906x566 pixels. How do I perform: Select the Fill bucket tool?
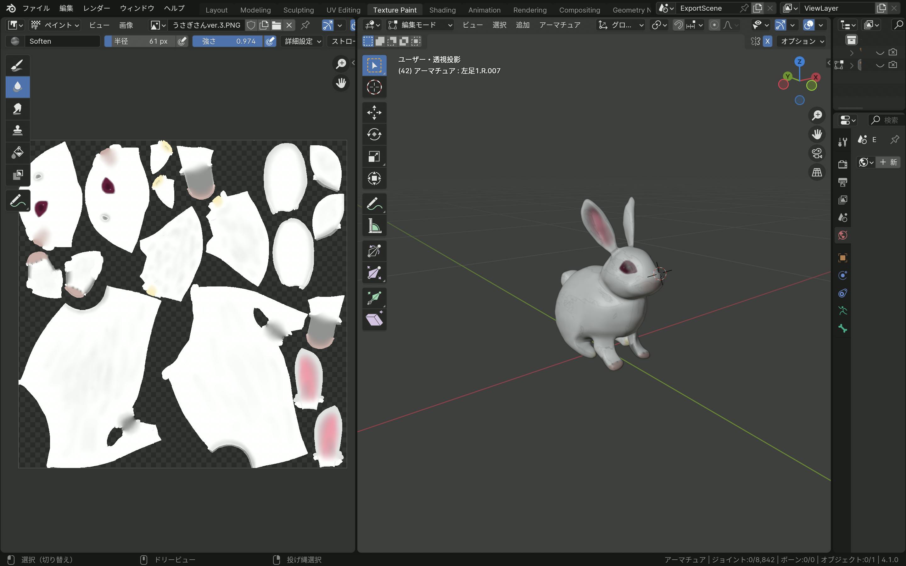[17, 153]
